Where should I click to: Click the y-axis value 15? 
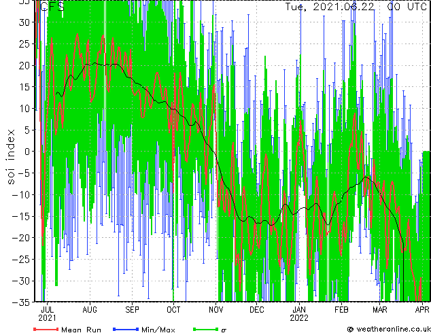tap(24, 87)
